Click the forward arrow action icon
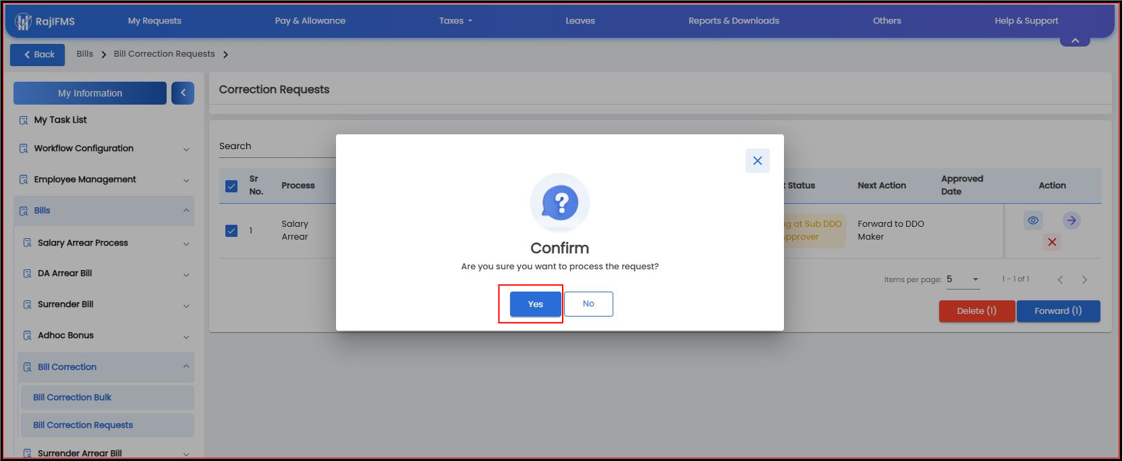The height and width of the screenshot is (461, 1122). click(1071, 220)
